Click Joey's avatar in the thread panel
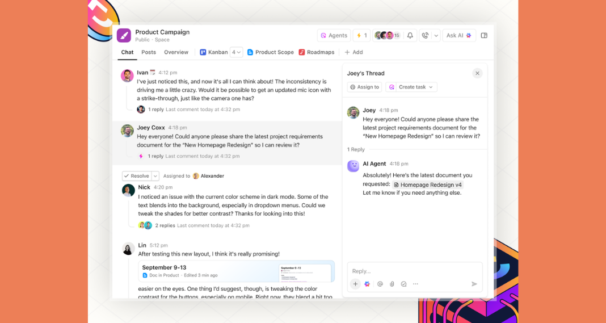606x323 pixels. click(353, 112)
